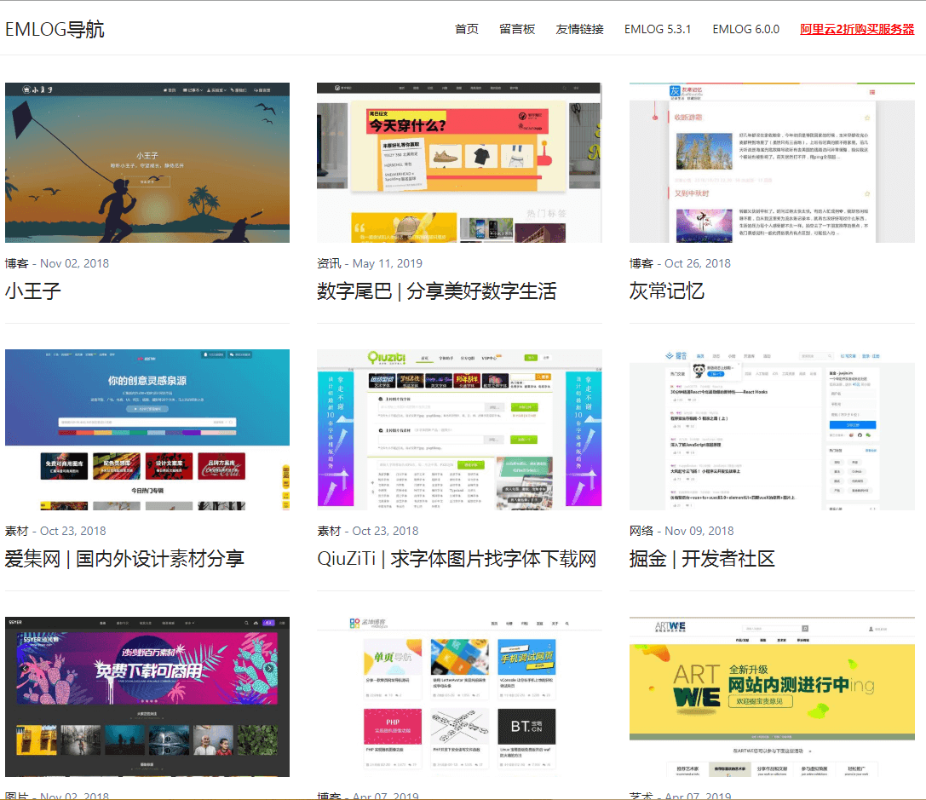Click the ARTWE website preview thumbnail
This screenshot has width=926, height=800.
pyautogui.click(x=771, y=696)
